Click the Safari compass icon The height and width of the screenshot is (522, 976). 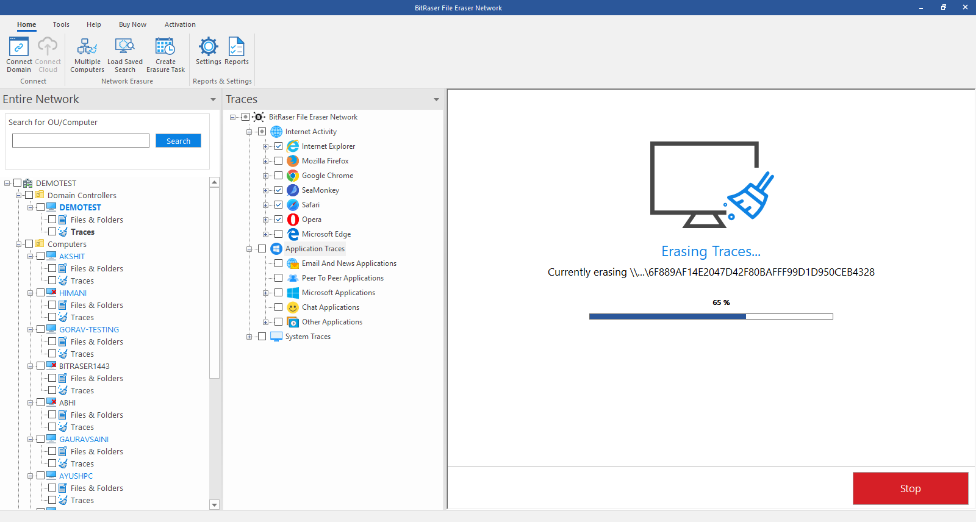[x=293, y=205]
